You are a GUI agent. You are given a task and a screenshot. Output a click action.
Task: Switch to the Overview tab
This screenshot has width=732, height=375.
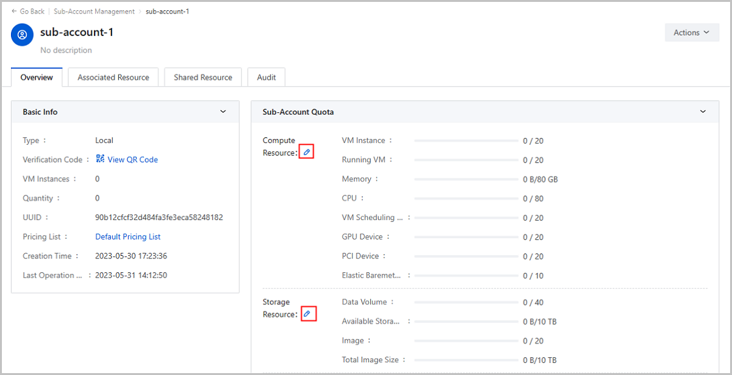[x=37, y=78]
